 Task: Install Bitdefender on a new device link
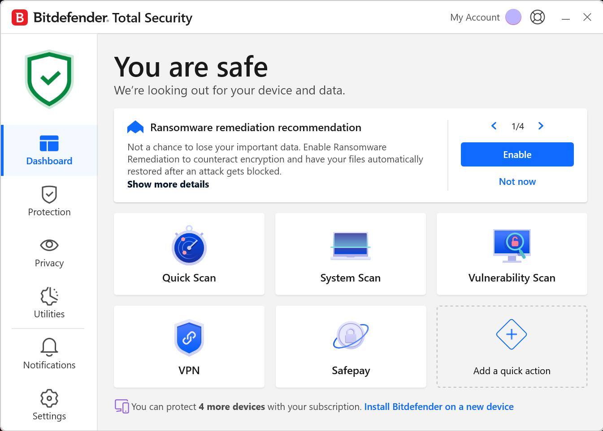(439, 407)
